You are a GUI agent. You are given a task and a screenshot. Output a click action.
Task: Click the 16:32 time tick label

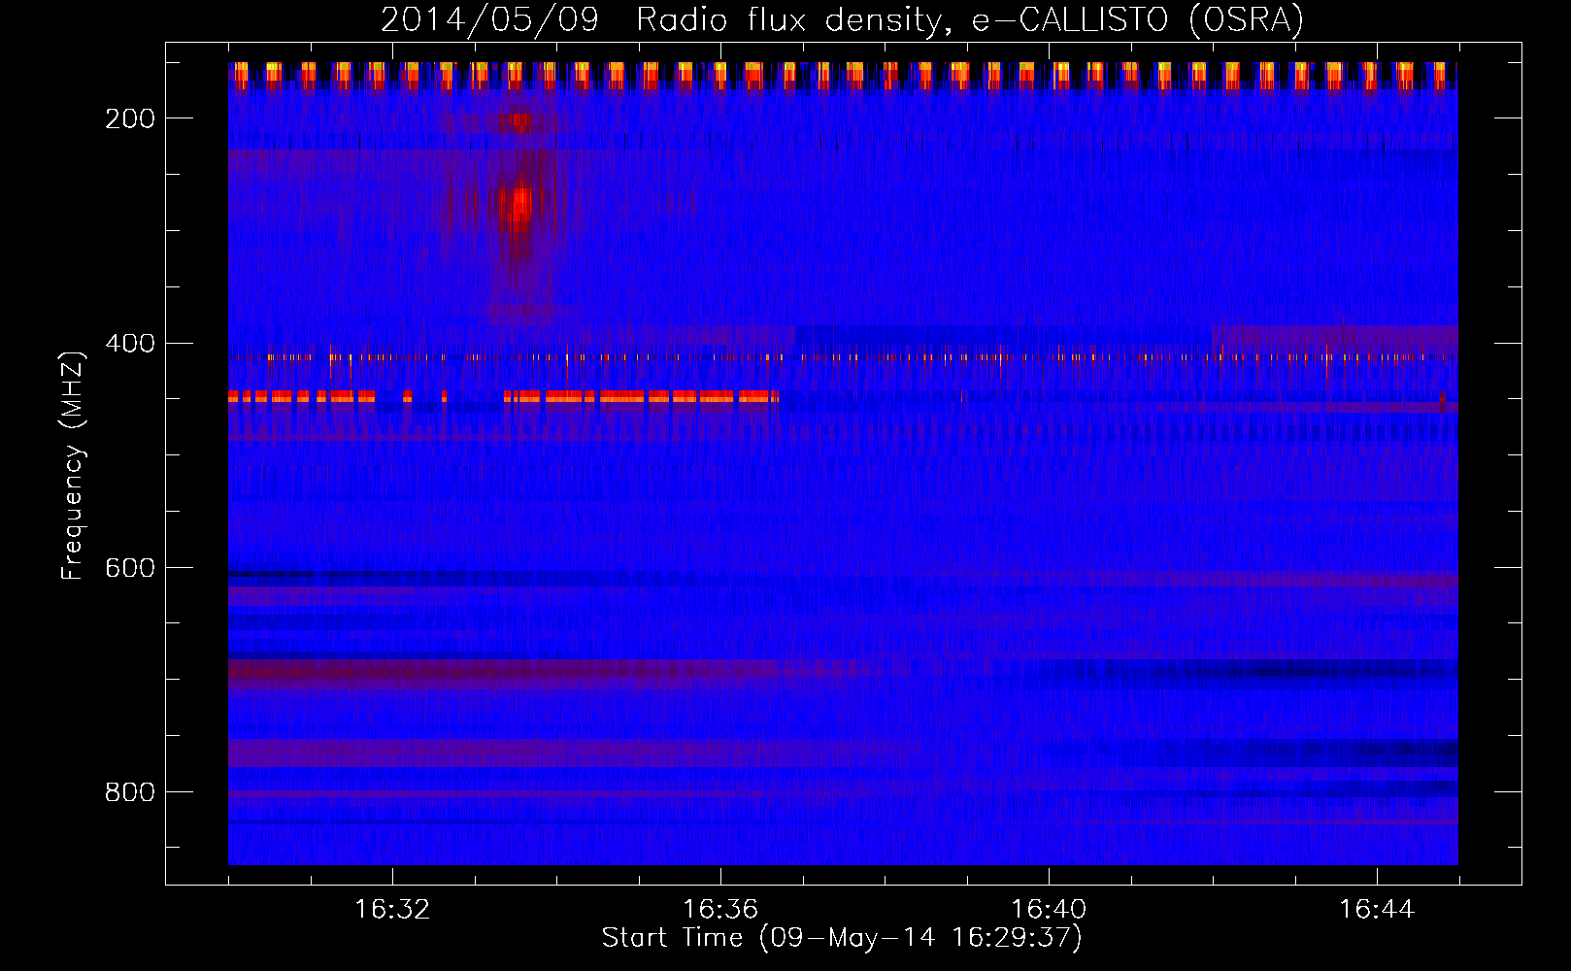coord(392,910)
